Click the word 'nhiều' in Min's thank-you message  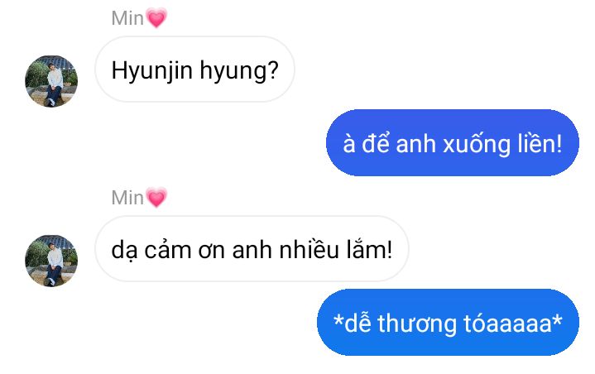[309, 250]
